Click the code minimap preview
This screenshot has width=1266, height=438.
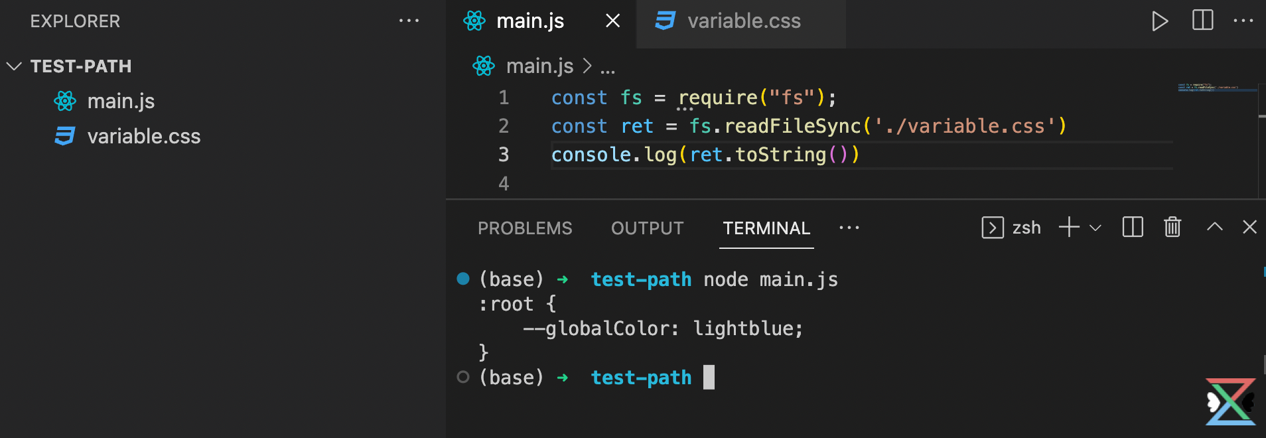[1208, 88]
